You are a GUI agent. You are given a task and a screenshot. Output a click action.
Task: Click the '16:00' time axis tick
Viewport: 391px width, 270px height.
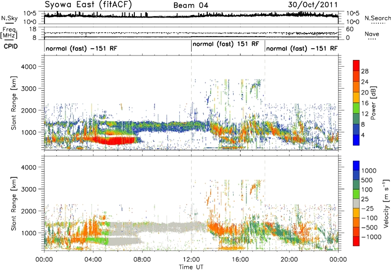[x=240, y=260]
